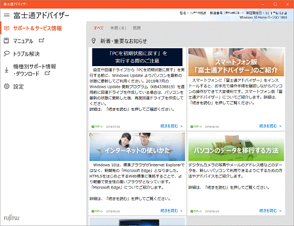Click 続きを読む on the インターネットの使いかた article
294x226 pixels.
tap(172, 211)
